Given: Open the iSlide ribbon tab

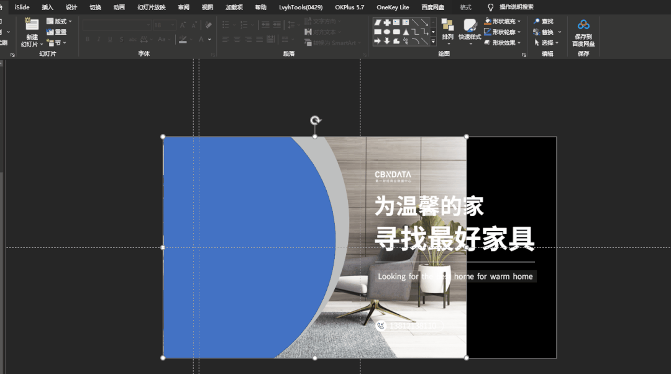Looking at the screenshot, I should click(22, 7).
